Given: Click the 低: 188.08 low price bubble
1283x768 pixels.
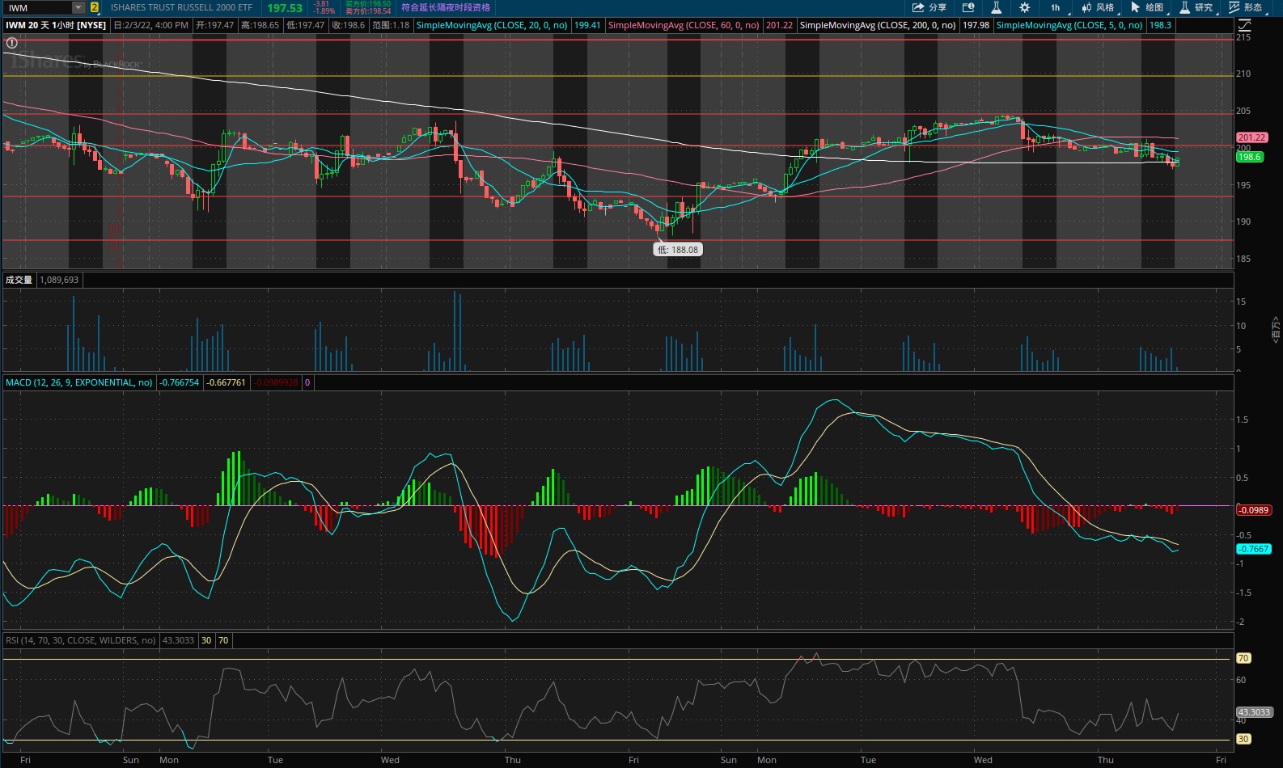Looking at the screenshot, I should pyautogui.click(x=678, y=250).
